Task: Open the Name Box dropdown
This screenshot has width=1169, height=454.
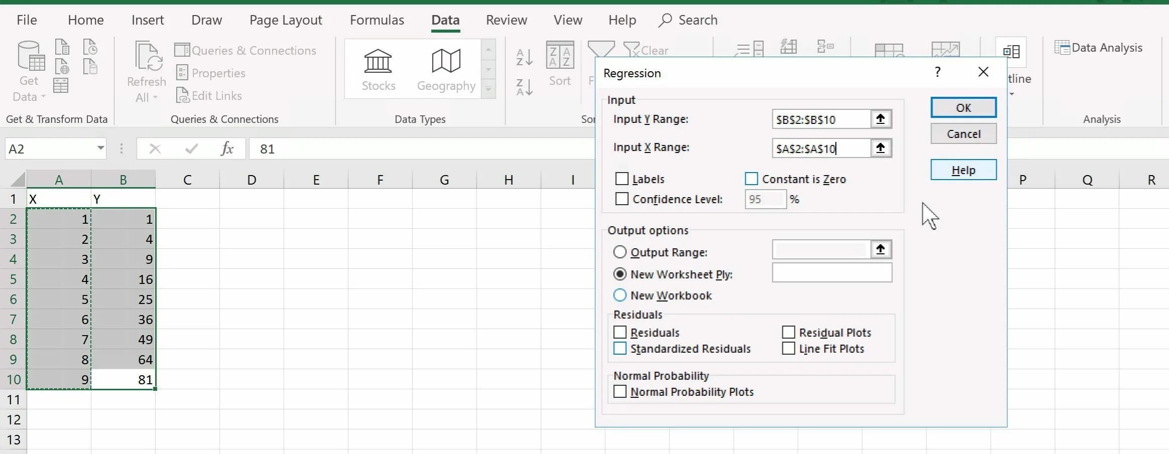Action: pyautogui.click(x=100, y=148)
